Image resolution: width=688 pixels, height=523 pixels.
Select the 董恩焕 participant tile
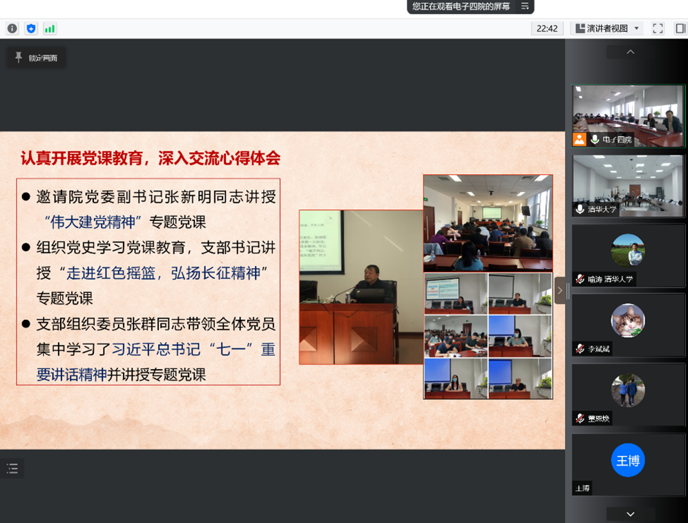[629, 394]
